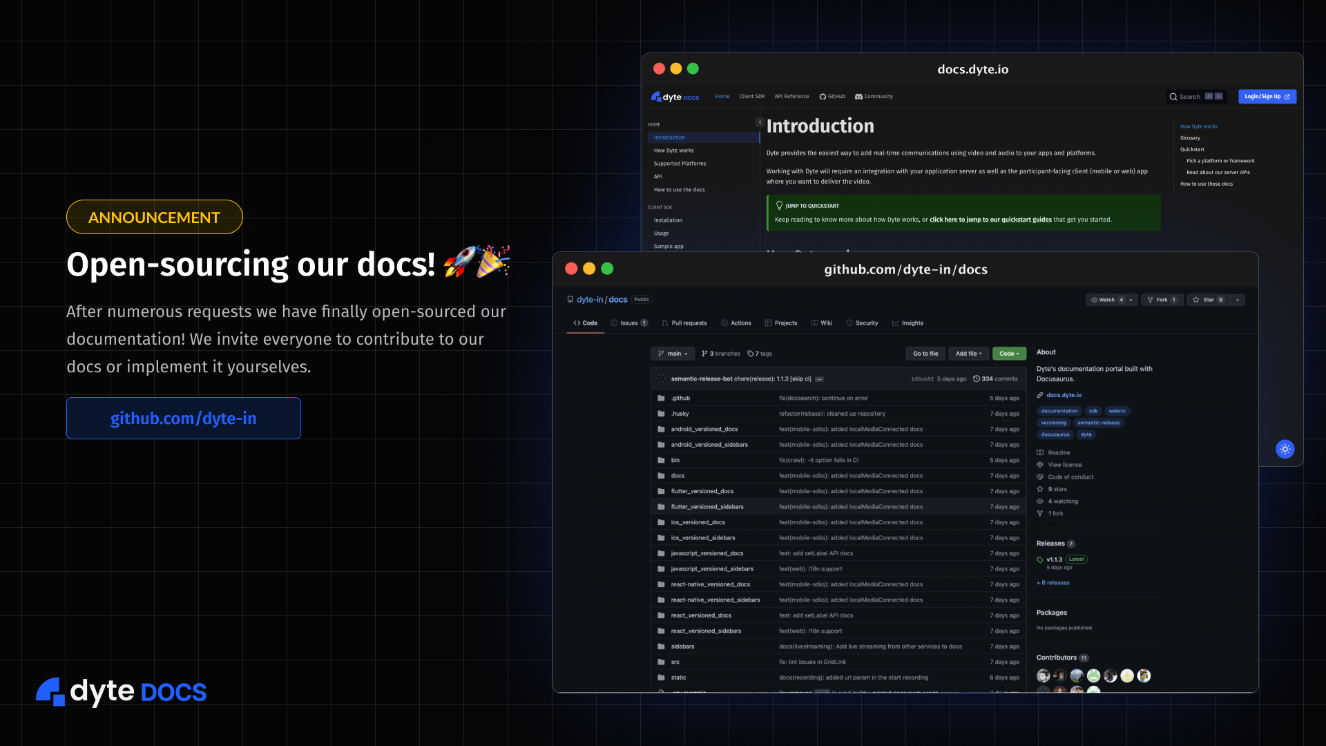Click the Code dropdown button on repo
This screenshot has height=746, width=1326.
tap(1008, 354)
